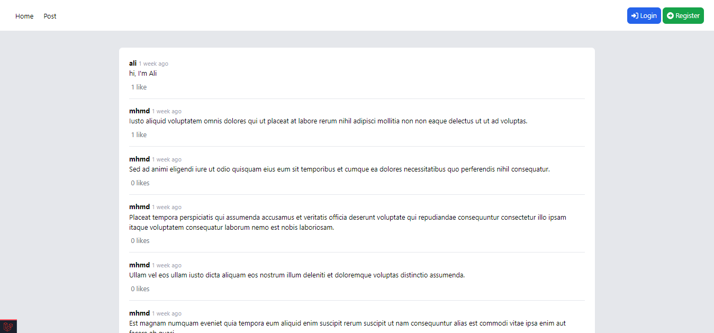Click the blue Login button

click(x=644, y=16)
